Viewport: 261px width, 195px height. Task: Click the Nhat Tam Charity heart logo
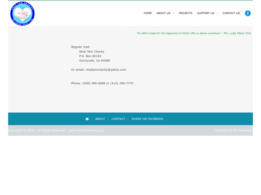pyautogui.click(x=22, y=13)
